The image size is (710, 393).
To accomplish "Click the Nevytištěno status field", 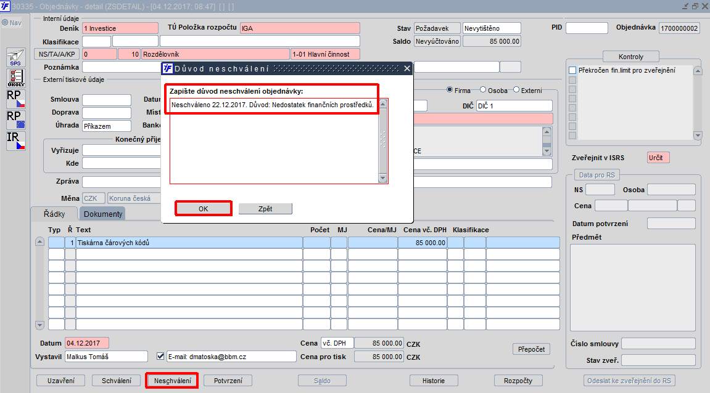I will (x=492, y=28).
